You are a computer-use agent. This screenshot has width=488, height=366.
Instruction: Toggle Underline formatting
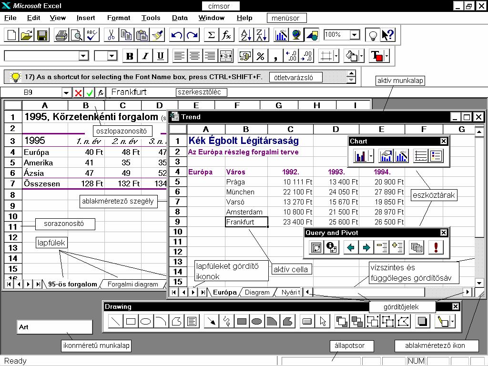coord(160,56)
